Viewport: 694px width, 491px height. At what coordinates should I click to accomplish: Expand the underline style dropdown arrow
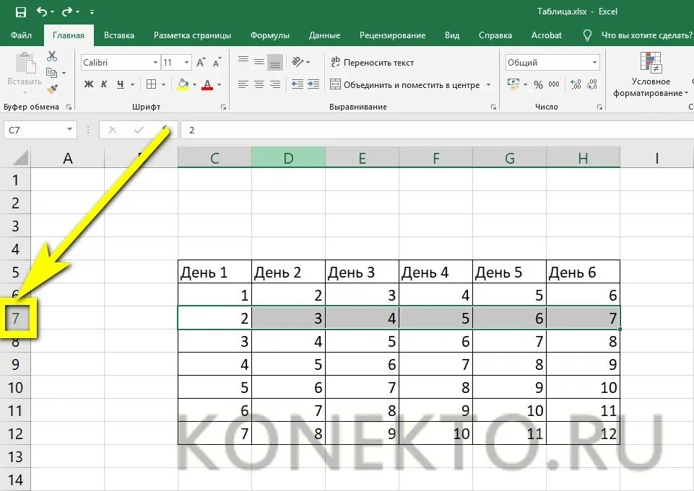(132, 84)
